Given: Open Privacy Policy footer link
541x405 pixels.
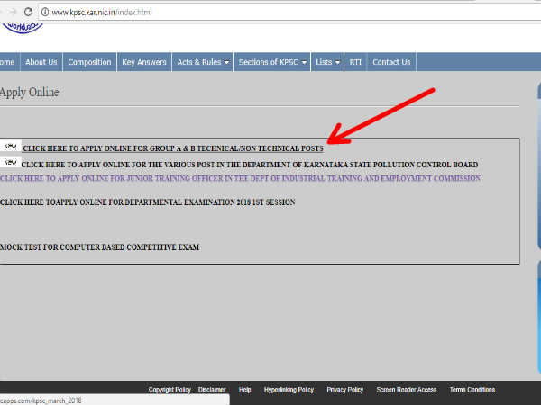Looking at the screenshot, I should tap(345, 390).
